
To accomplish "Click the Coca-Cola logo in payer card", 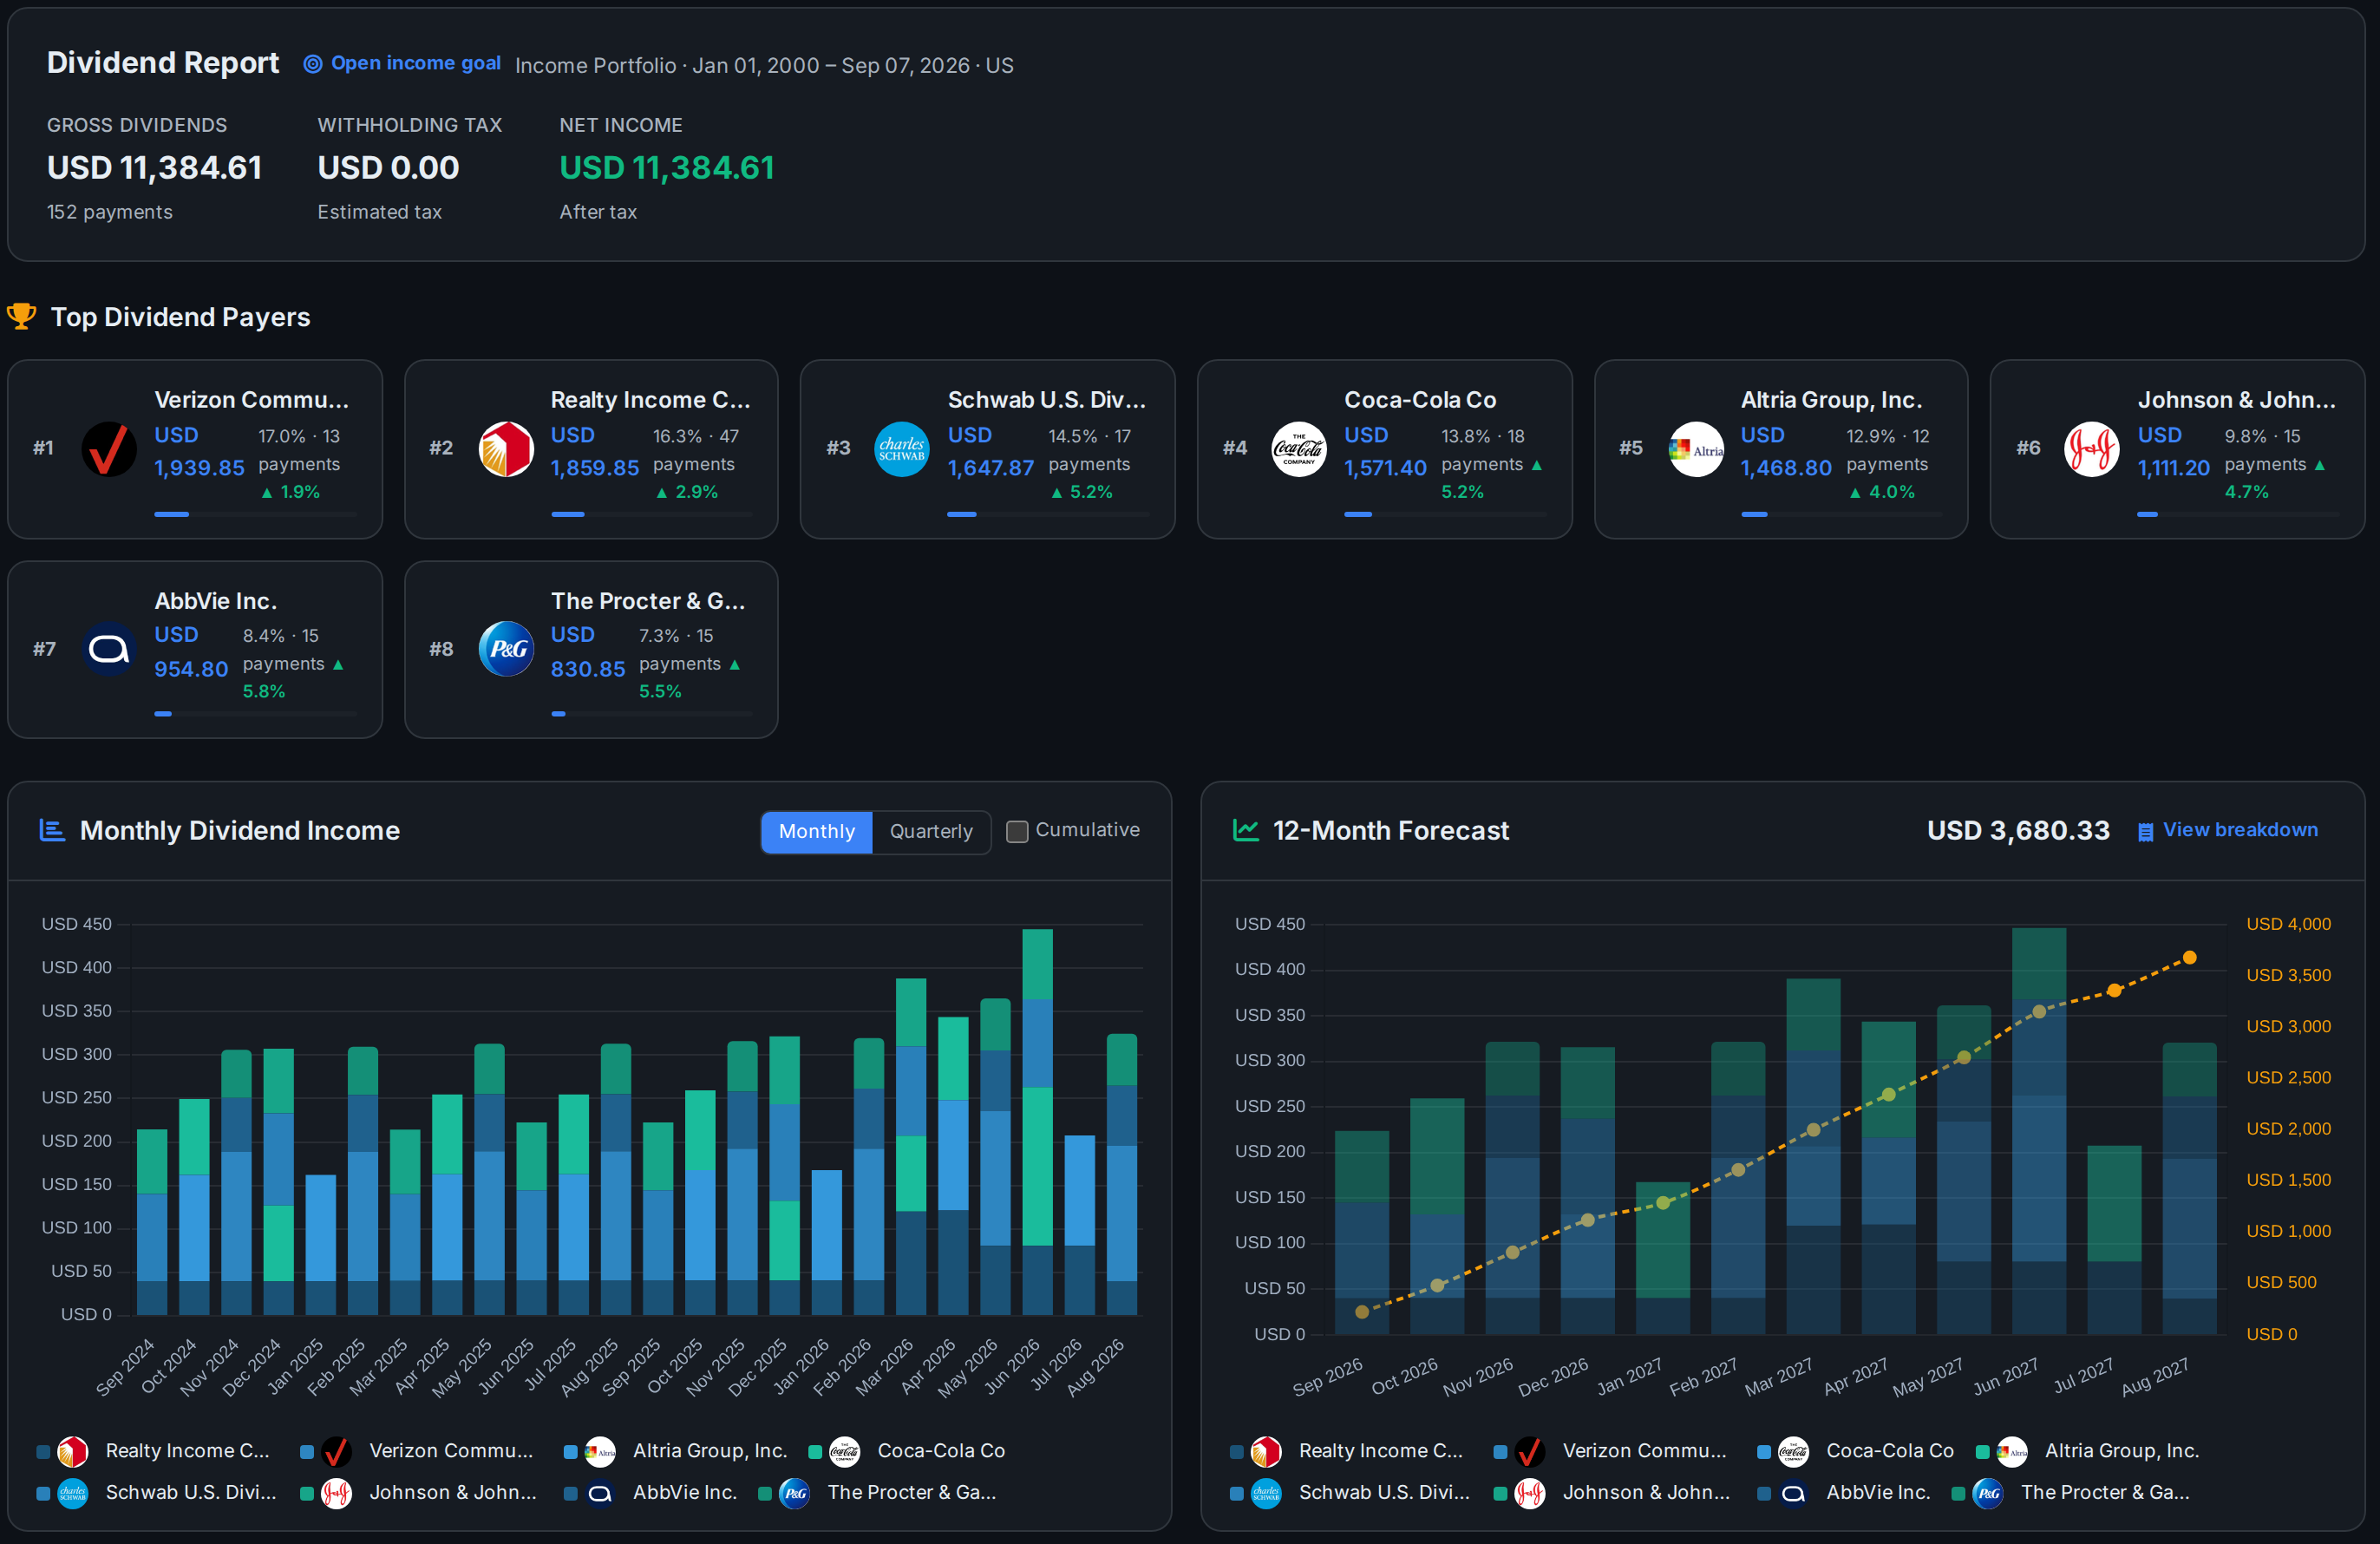I will [1298, 448].
